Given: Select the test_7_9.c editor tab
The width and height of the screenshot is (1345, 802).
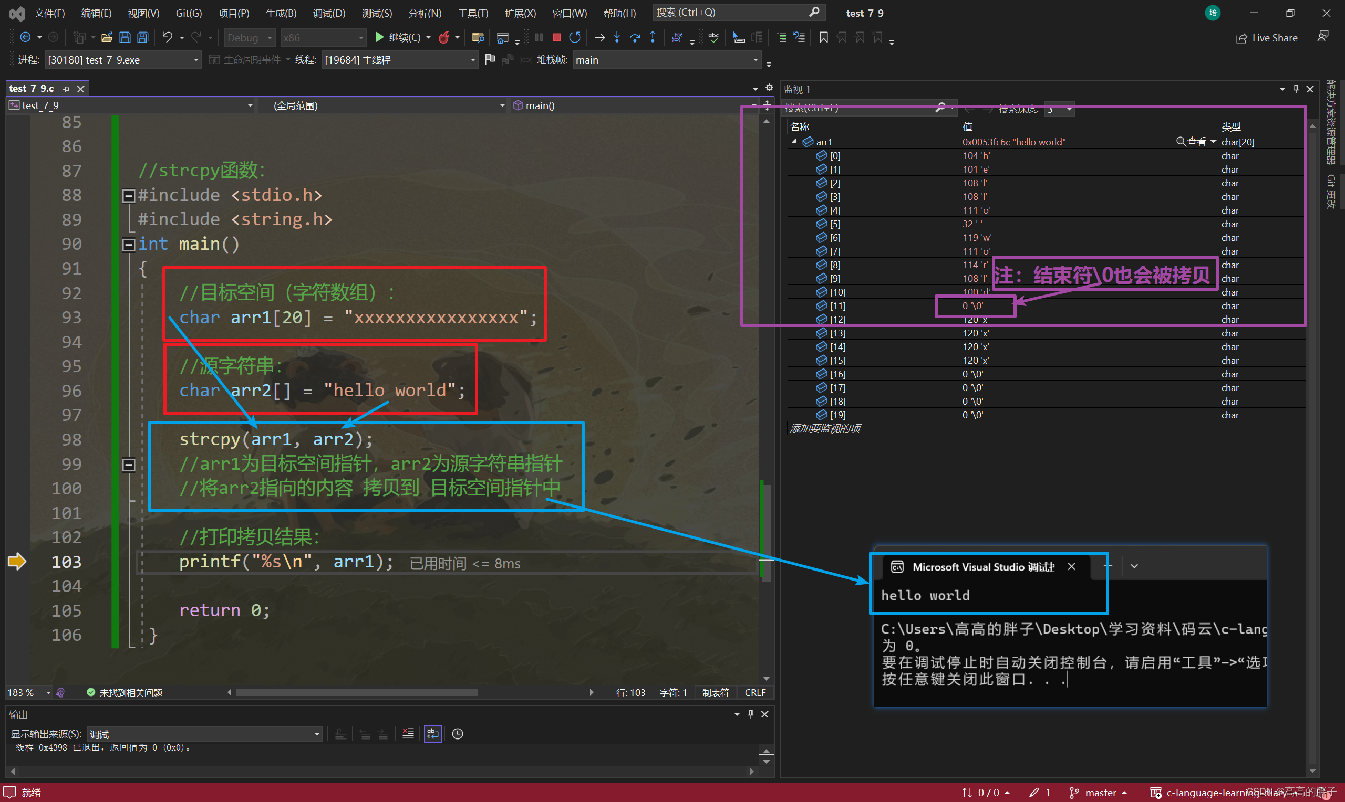Looking at the screenshot, I should [32, 89].
